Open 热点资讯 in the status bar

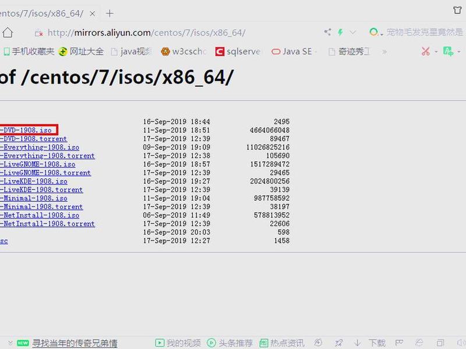coord(282,343)
